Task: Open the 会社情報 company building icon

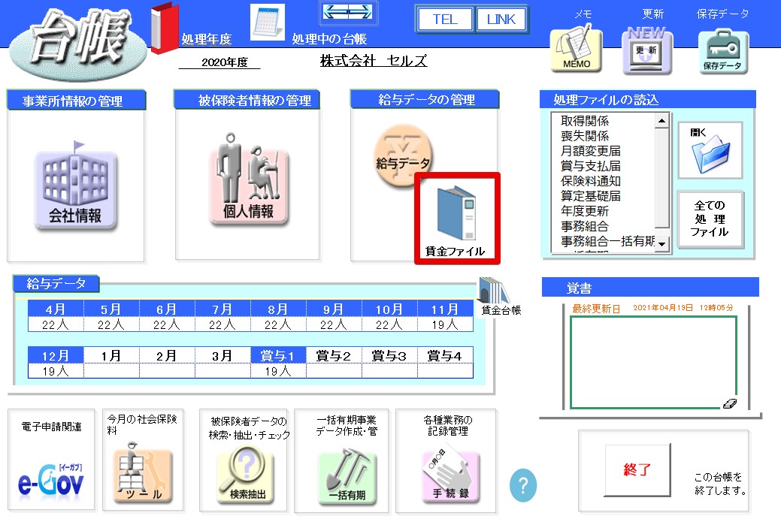Action: click(x=76, y=190)
